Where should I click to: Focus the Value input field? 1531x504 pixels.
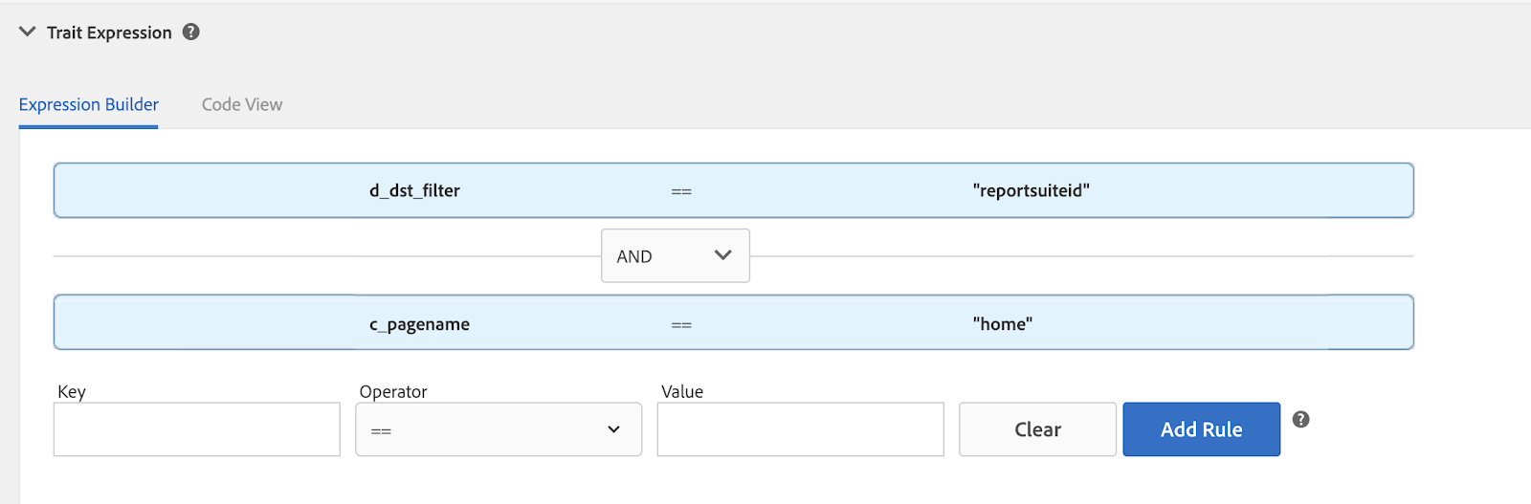tap(801, 429)
